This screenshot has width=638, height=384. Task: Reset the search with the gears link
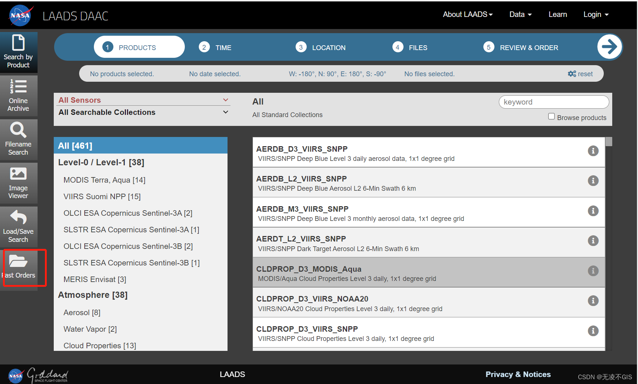coord(580,74)
